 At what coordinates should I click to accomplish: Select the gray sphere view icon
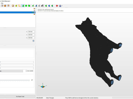(13, 6)
